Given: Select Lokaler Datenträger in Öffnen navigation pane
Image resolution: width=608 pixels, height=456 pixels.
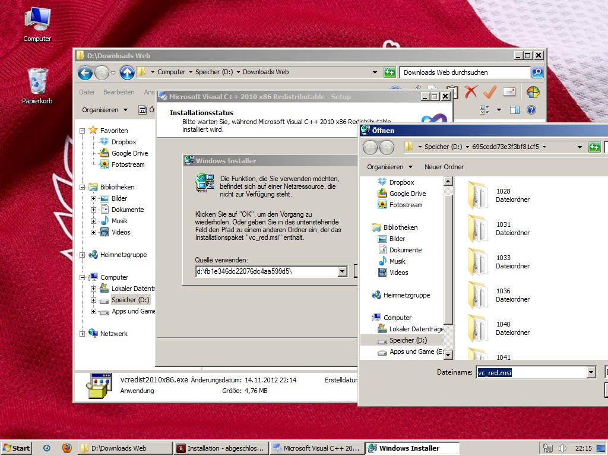Looking at the screenshot, I should [410, 329].
